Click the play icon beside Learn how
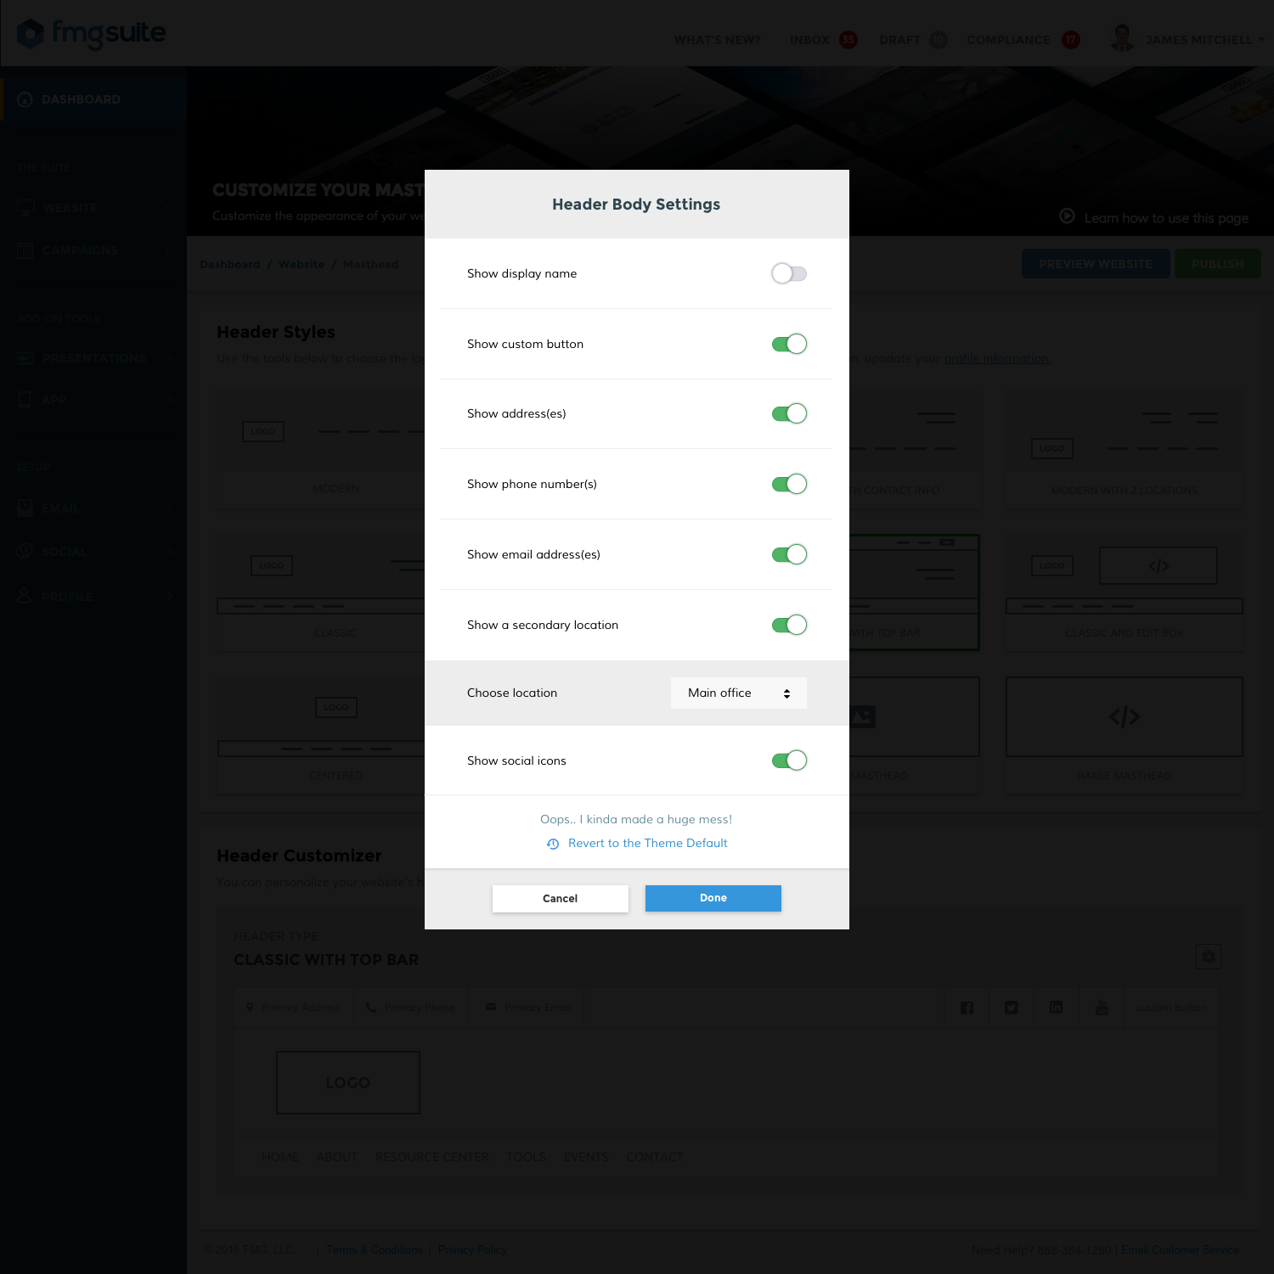The height and width of the screenshot is (1274, 1274). point(1067,216)
